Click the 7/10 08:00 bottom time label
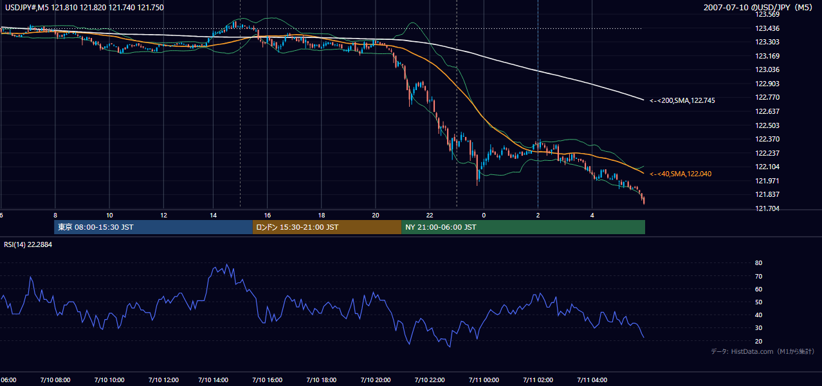 (x=55, y=380)
